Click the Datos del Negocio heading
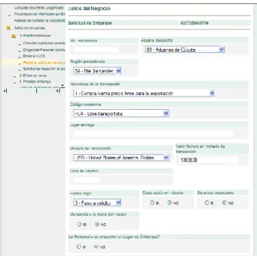257x256 pixels. (x=89, y=8)
